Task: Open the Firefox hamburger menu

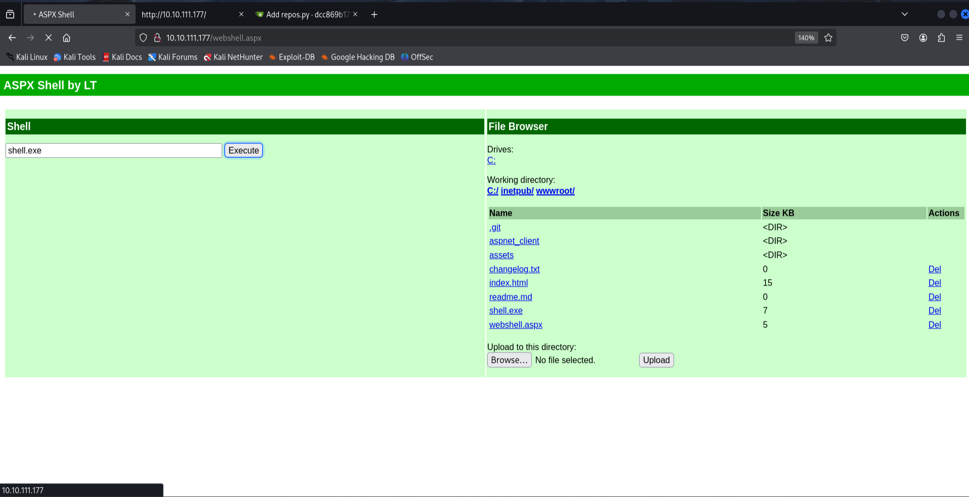Action: (959, 38)
